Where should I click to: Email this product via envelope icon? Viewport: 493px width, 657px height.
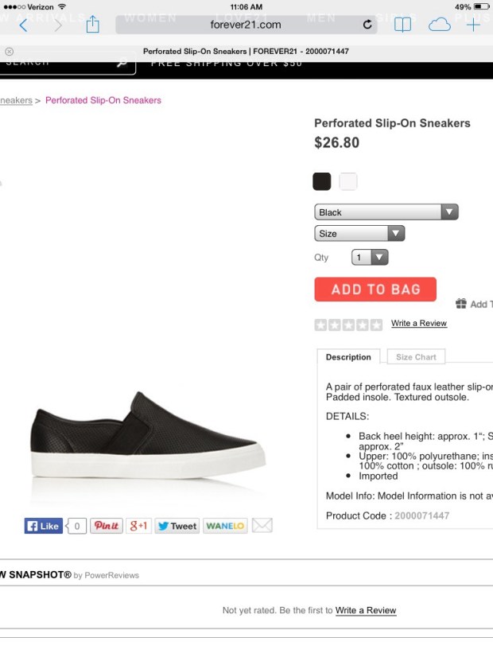[262, 526]
